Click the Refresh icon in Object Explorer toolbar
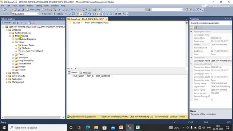The height and width of the screenshot is (131, 233). click(x=29, y=23)
